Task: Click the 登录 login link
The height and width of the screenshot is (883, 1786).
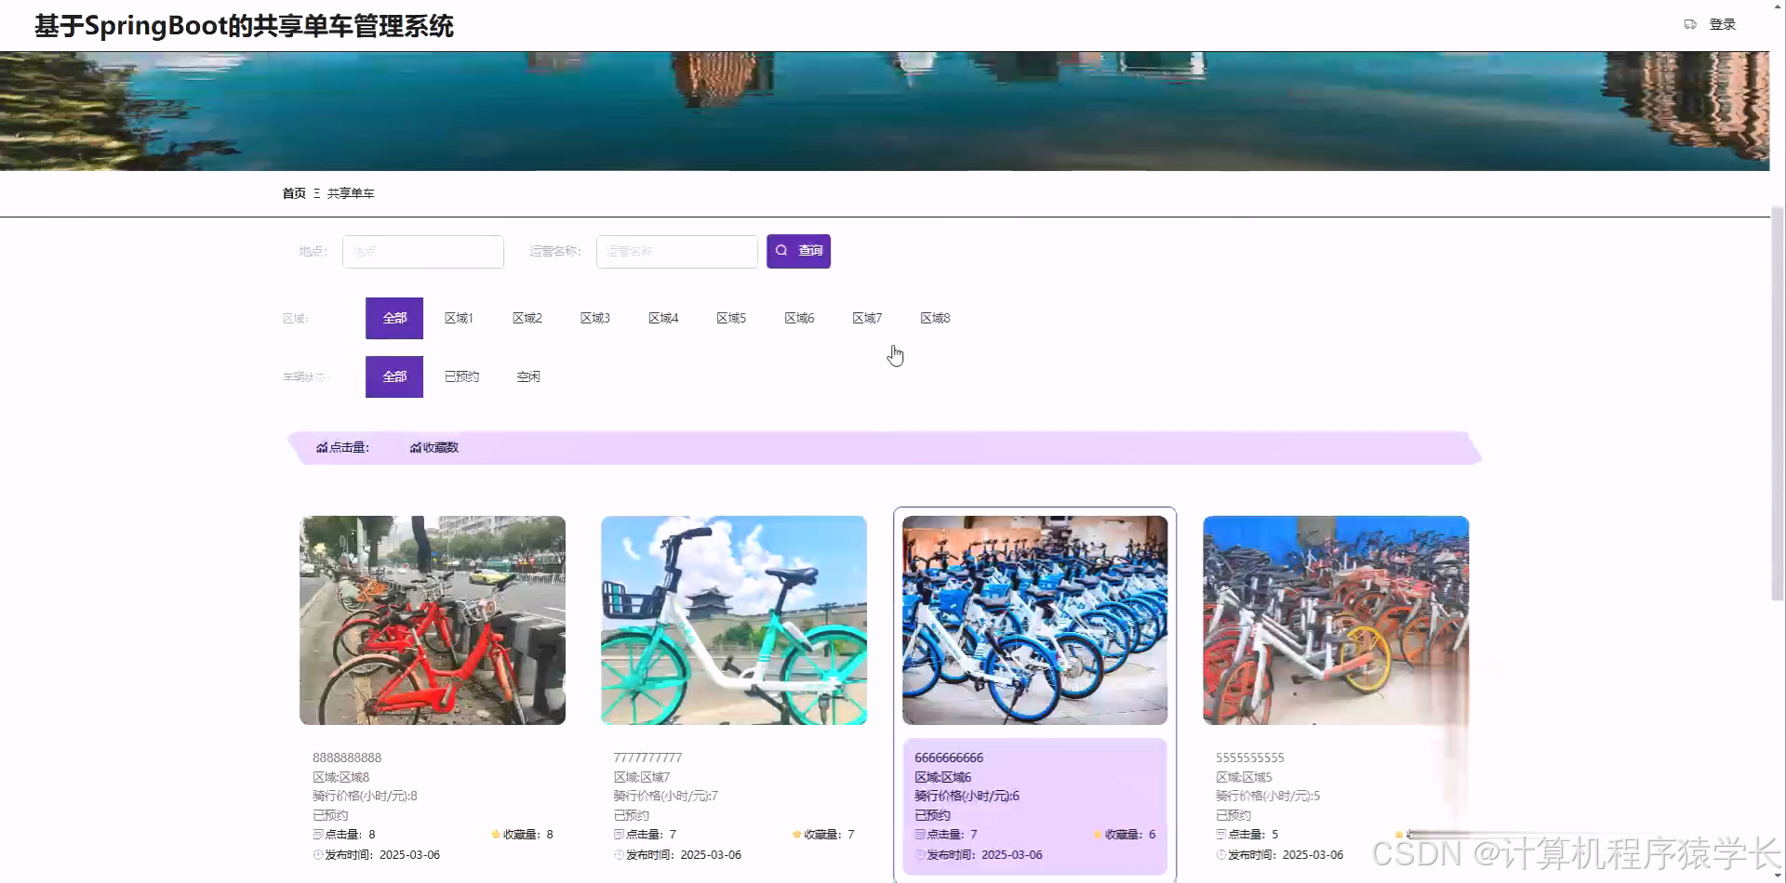Action: pos(1723,24)
